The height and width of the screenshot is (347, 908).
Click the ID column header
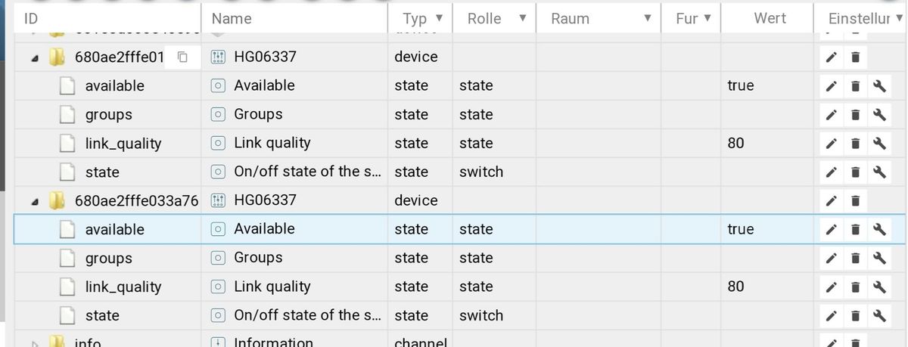coord(107,19)
